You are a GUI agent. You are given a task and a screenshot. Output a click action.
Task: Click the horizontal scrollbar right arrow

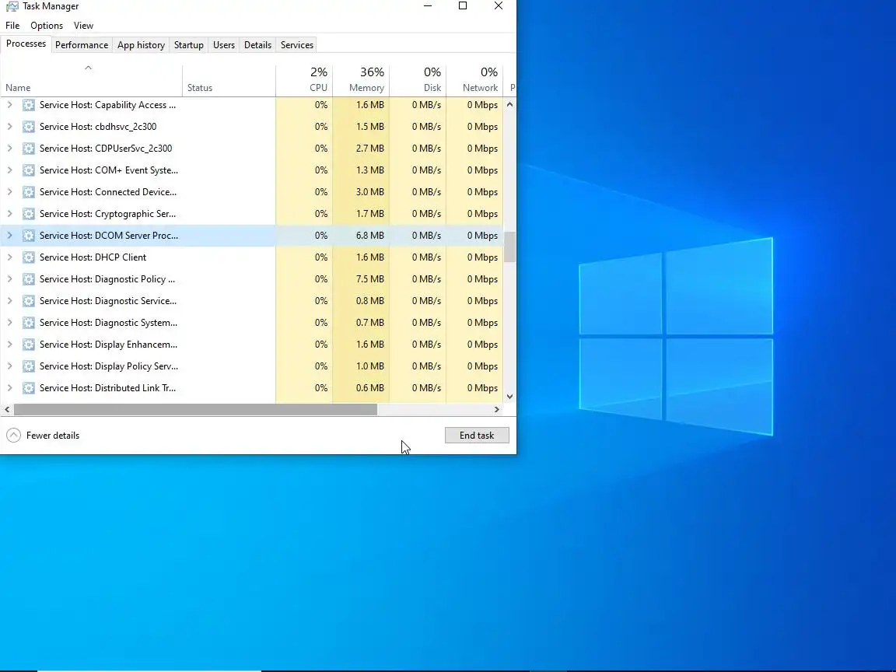tap(496, 410)
